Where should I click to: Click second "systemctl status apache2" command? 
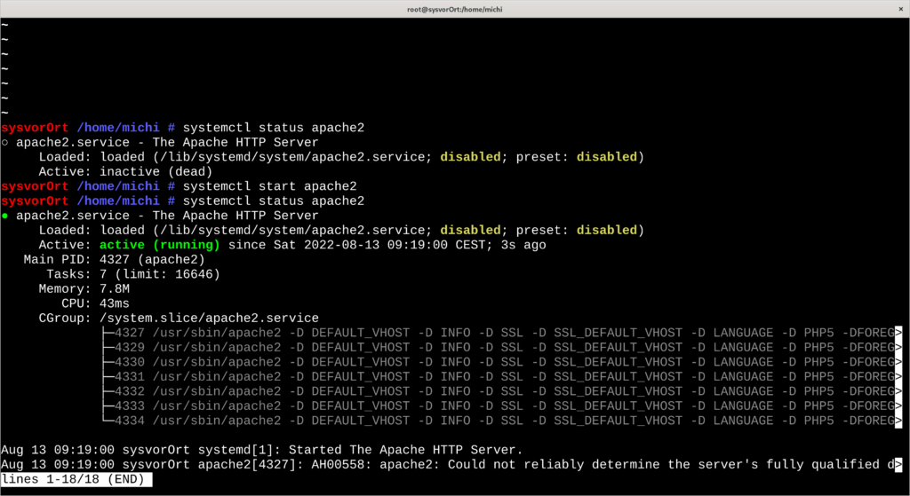pos(274,201)
